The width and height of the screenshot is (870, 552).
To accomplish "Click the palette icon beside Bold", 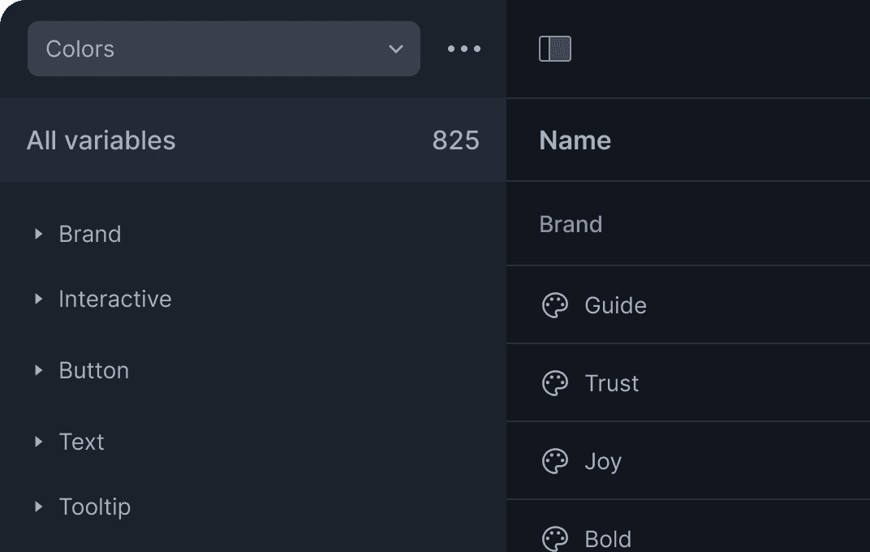I will (555, 538).
